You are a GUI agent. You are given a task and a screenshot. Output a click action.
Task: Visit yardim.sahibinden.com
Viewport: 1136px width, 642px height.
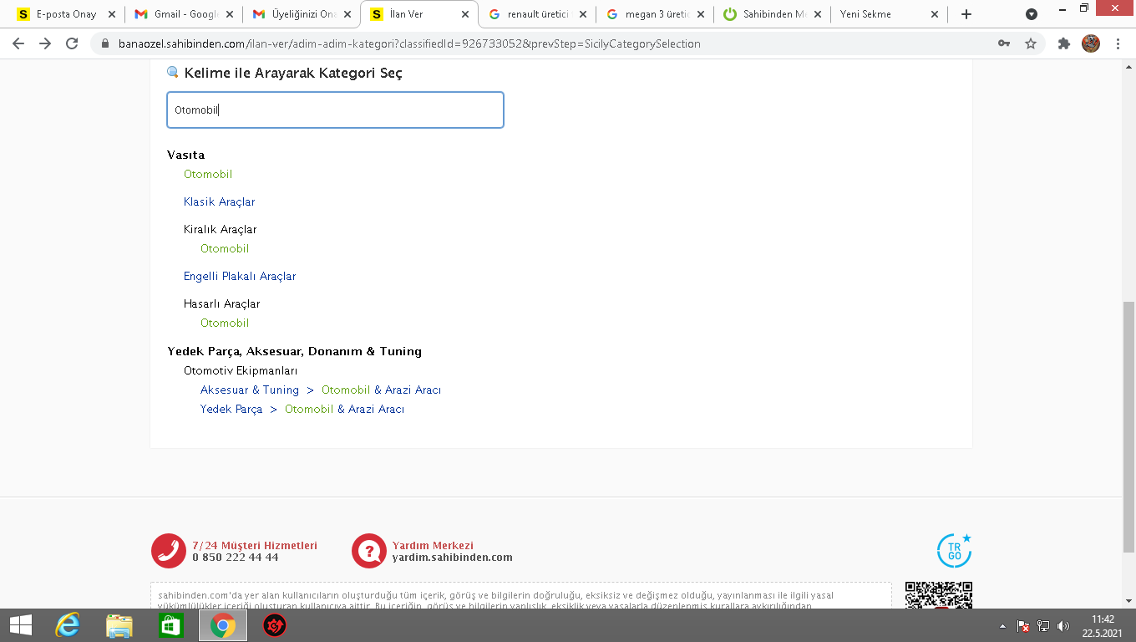[x=453, y=558]
